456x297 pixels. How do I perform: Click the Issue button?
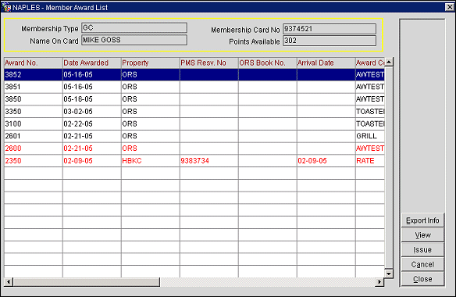422,249
